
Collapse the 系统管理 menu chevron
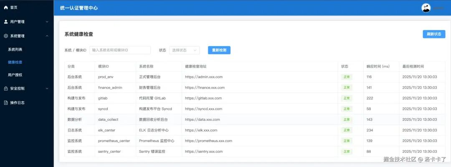[x=47, y=36]
